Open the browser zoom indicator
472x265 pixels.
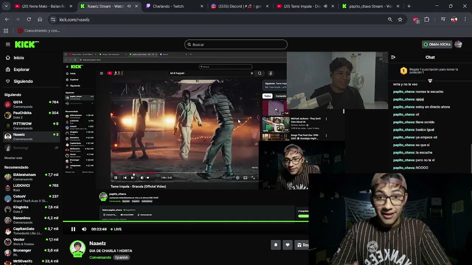pyautogui.click(x=390, y=20)
